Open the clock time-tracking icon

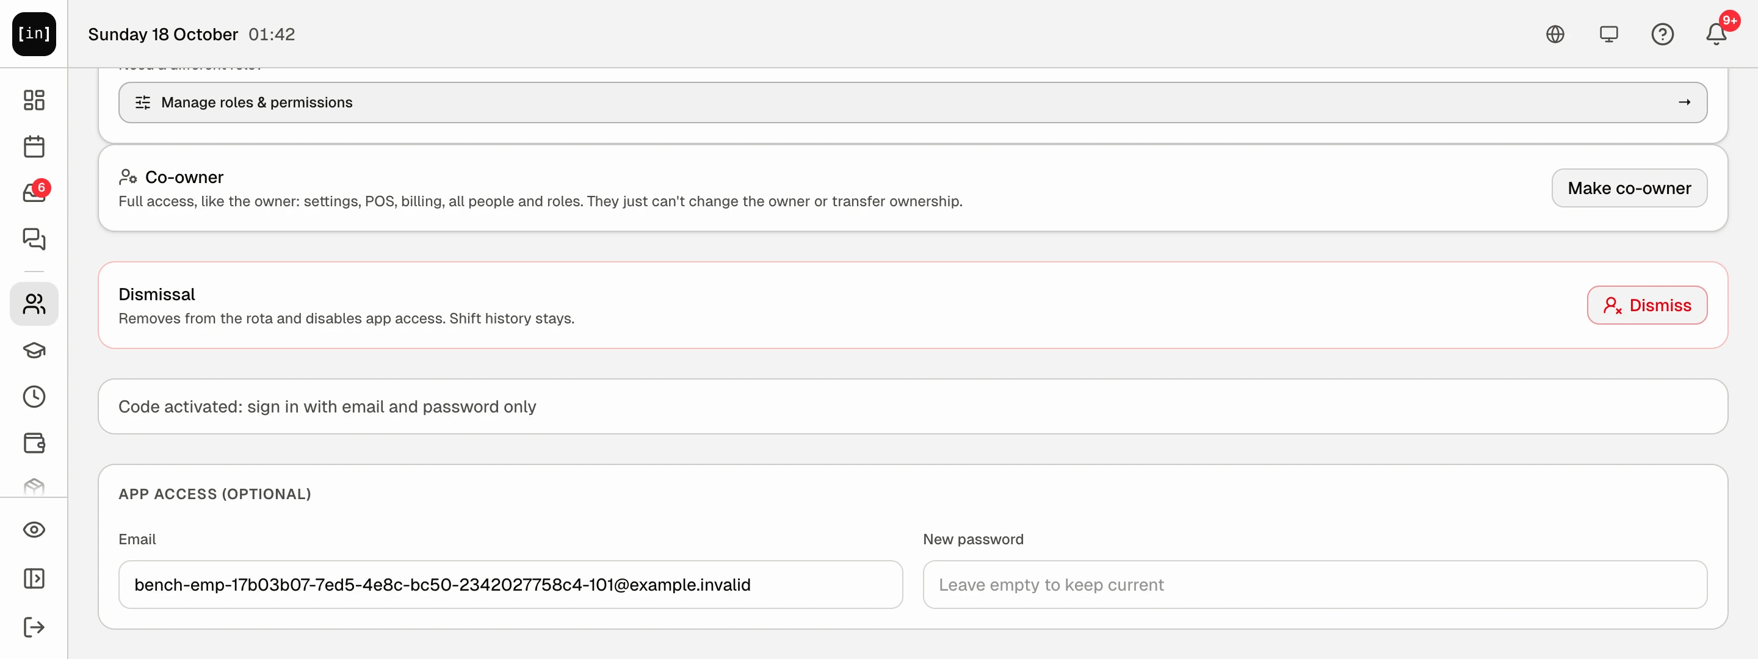tap(34, 397)
